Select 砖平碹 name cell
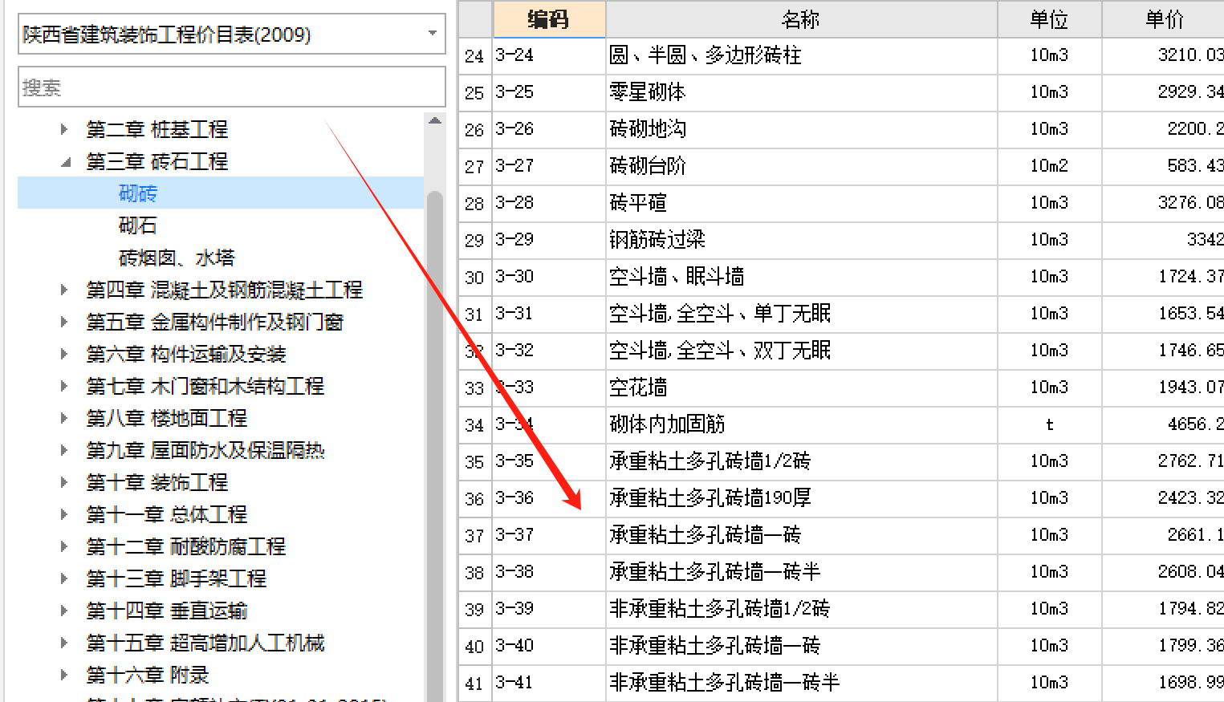1224x702 pixels. coord(801,203)
